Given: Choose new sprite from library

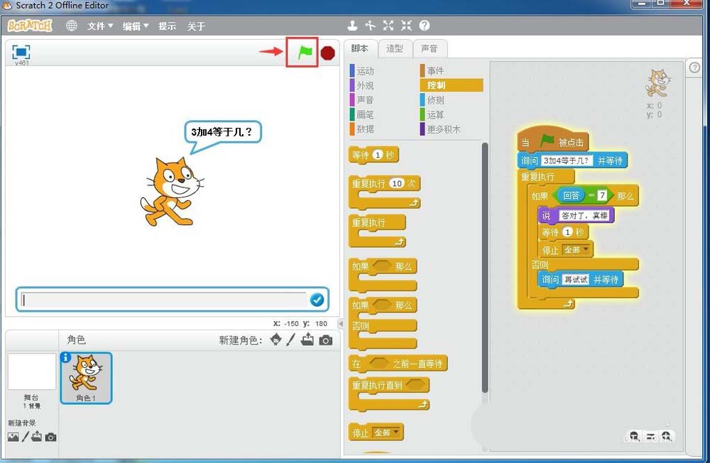Looking at the screenshot, I should (275, 339).
